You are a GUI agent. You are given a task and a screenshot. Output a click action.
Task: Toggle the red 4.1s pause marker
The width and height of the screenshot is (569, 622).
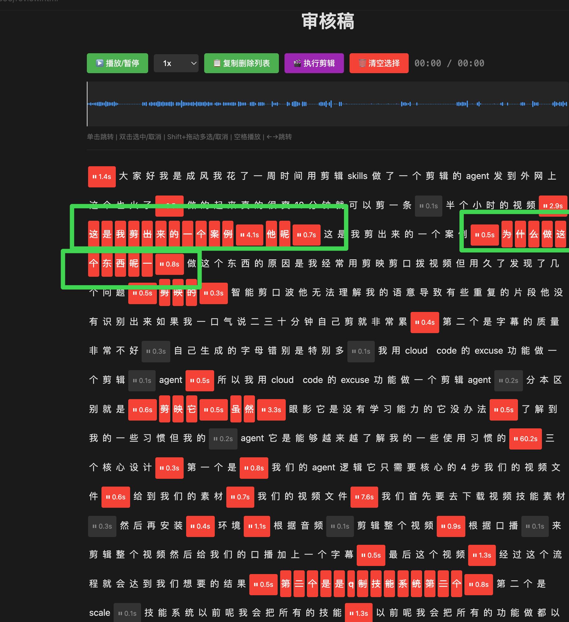pyautogui.click(x=249, y=235)
